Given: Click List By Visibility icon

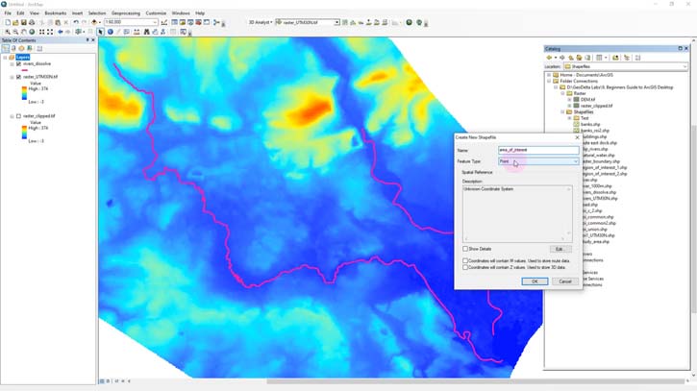Looking at the screenshot, I should tap(21, 48).
